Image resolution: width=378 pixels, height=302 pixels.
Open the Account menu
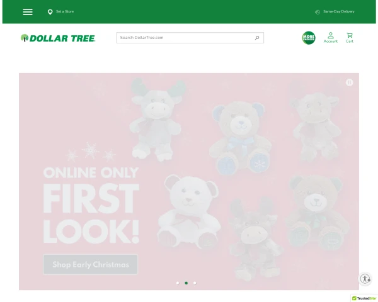pyautogui.click(x=331, y=38)
